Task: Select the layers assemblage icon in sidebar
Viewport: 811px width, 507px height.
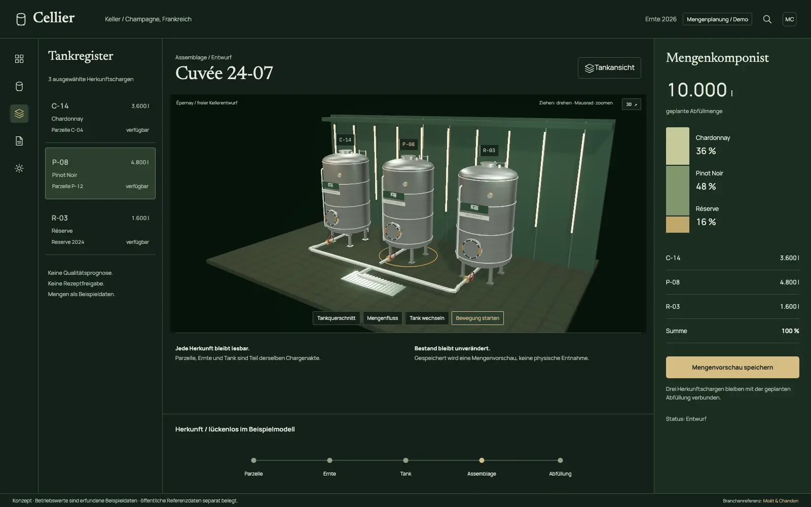Action: click(x=19, y=114)
